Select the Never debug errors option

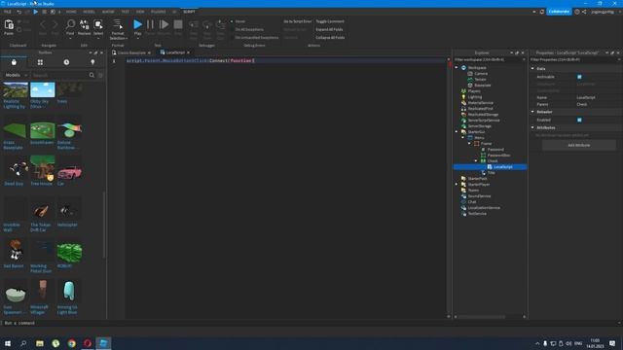click(238, 21)
